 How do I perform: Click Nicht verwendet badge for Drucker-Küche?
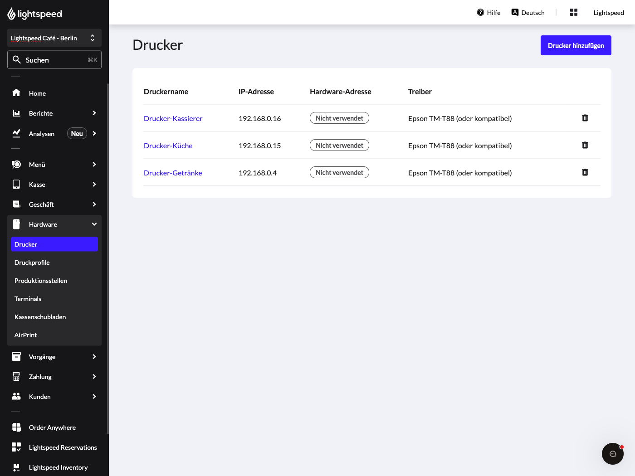(x=339, y=145)
